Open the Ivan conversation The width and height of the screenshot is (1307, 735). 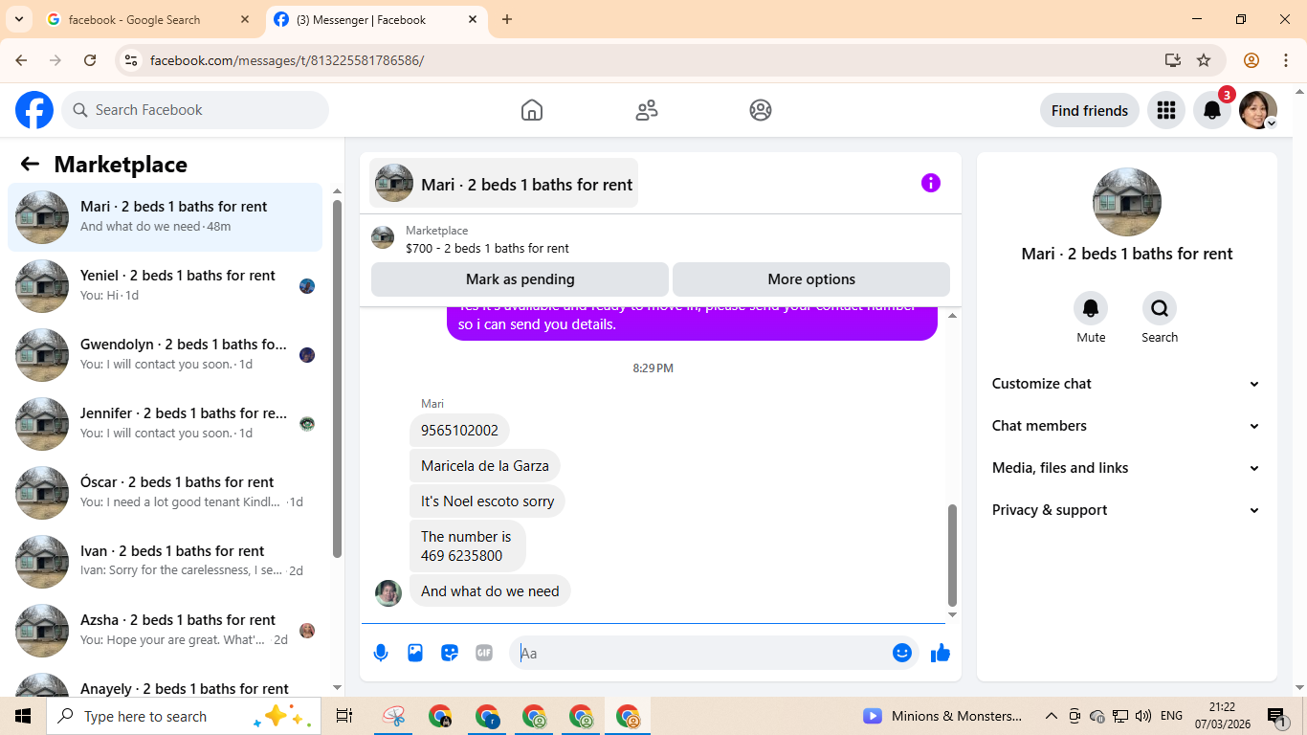pos(166,562)
